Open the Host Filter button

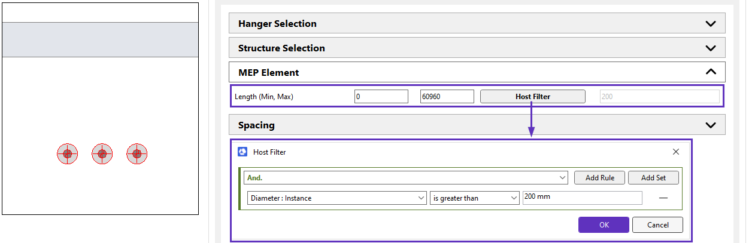tap(532, 96)
